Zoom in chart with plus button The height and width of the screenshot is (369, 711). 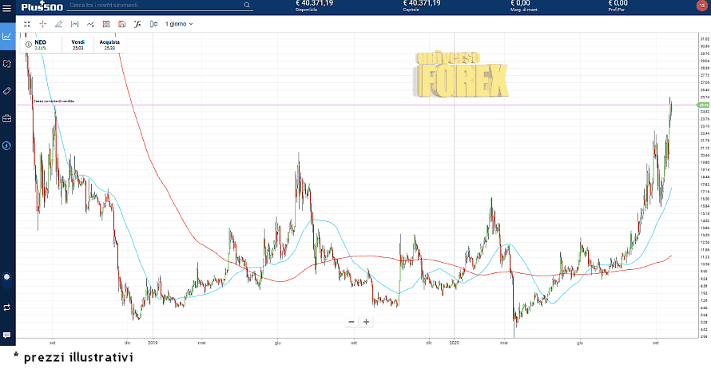coord(367,322)
